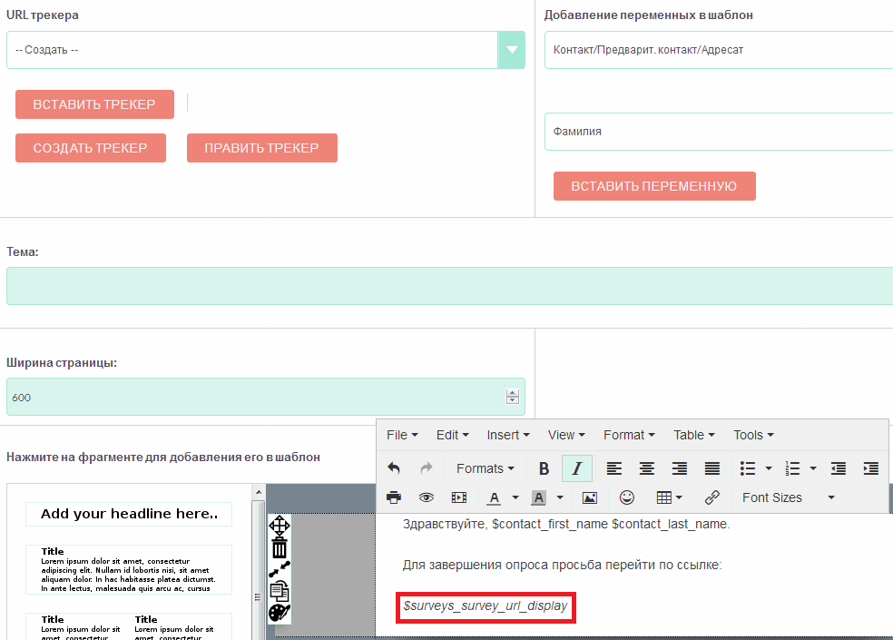893x640 pixels.
Task: Align text right
Action: point(680,468)
